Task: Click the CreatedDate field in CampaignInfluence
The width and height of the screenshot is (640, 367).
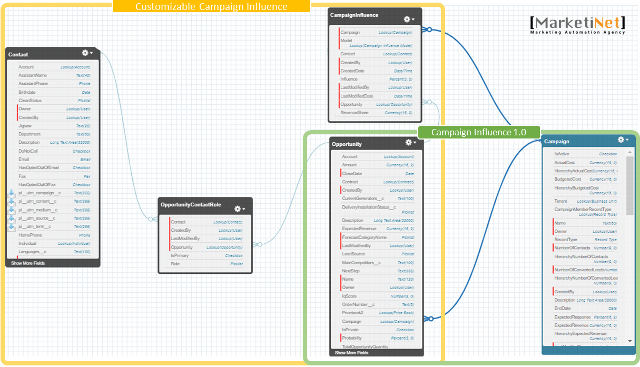Action: click(x=376, y=71)
